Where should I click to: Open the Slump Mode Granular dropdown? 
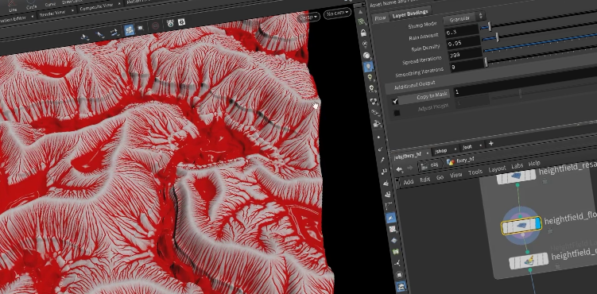coord(464,17)
